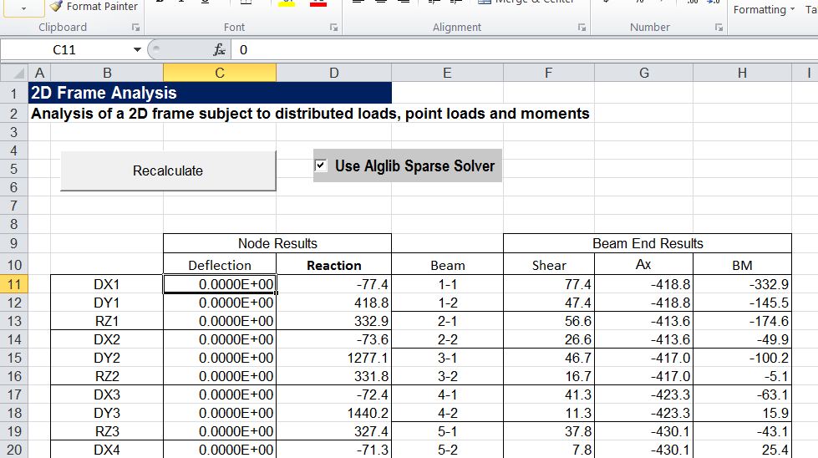The height and width of the screenshot is (458, 818).
Task: Open the Clipboard group dialog launcher
Action: pyautogui.click(x=135, y=28)
